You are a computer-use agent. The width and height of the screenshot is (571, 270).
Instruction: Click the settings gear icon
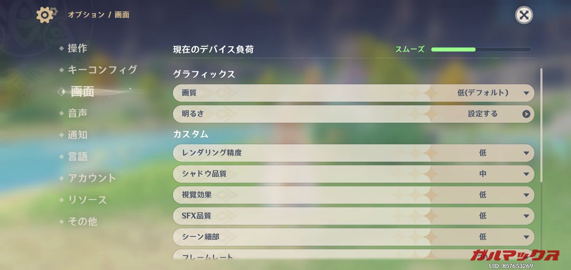click(x=46, y=15)
